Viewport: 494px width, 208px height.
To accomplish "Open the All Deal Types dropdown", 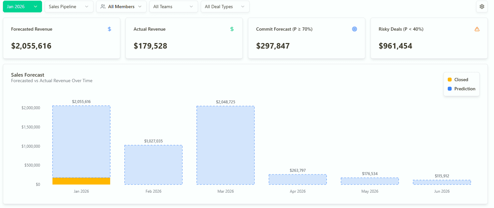I will click(x=225, y=7).
